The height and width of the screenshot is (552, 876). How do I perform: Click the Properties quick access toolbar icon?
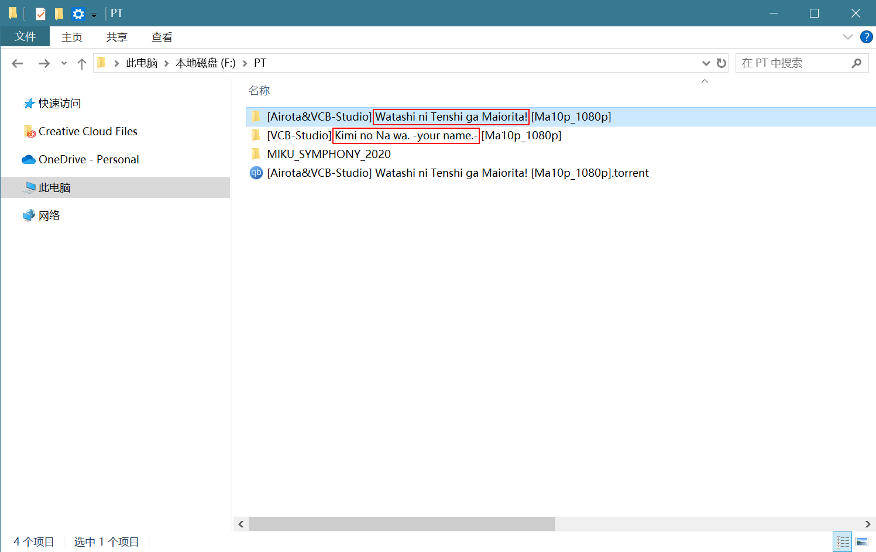coord(40,13)
